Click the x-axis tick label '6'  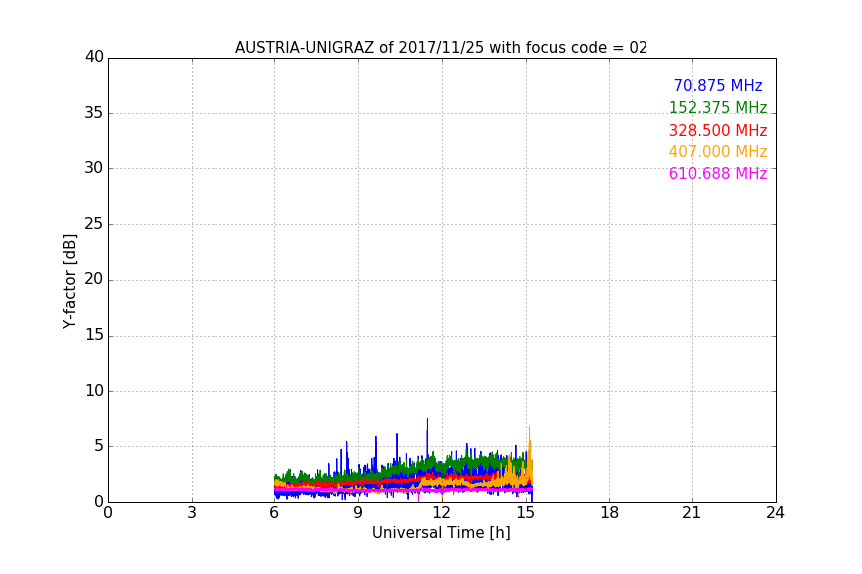[x=274, y=513]
